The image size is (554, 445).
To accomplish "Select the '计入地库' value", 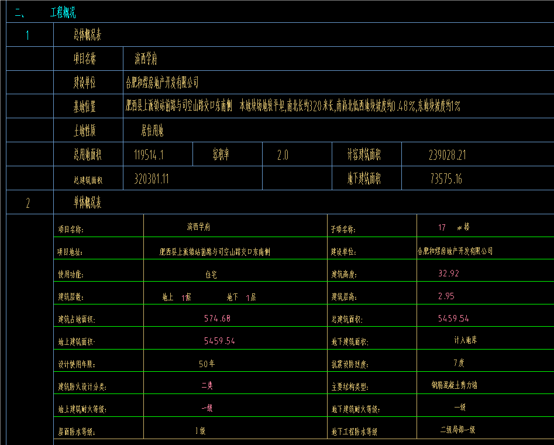I will [x=465, y=340].
